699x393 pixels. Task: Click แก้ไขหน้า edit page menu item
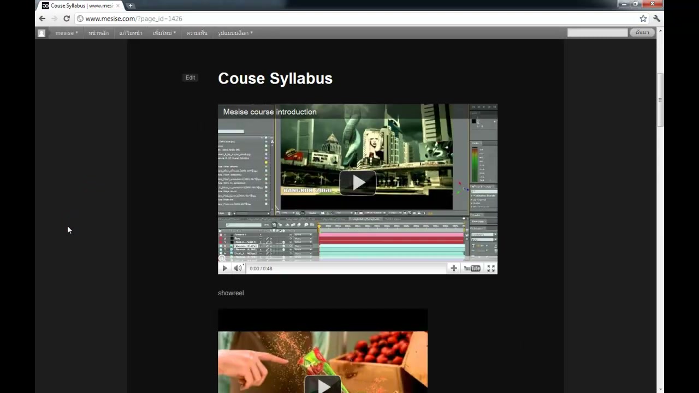coord(131,33)
